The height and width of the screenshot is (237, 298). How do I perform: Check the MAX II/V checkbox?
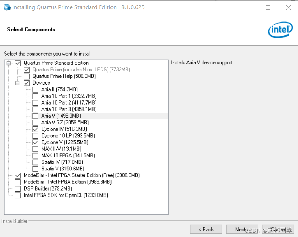[35, 149]
